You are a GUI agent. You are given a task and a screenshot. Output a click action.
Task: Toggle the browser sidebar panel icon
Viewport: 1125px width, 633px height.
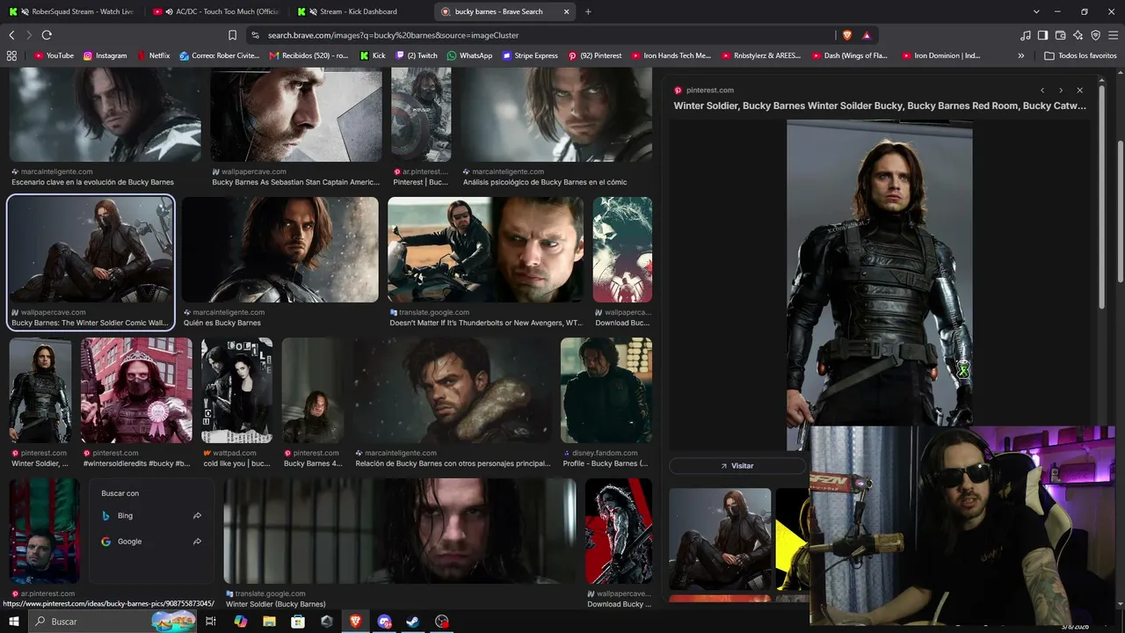tap(1042, 35)
